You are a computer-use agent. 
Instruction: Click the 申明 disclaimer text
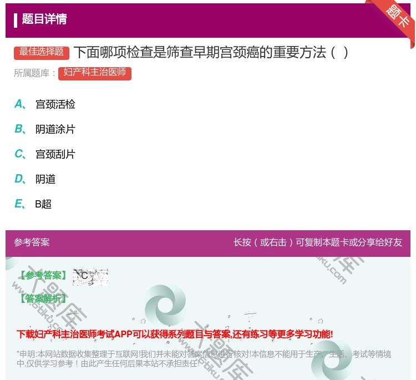[x=204, y=358]
